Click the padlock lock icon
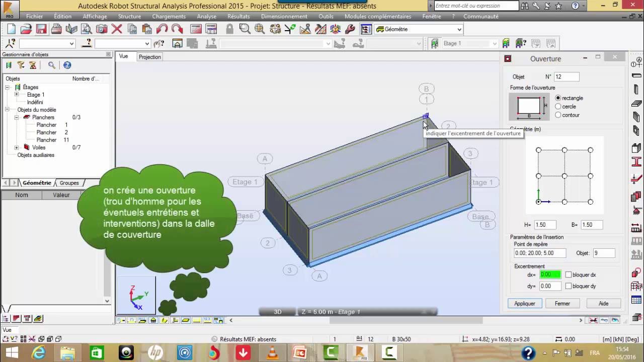The height and width of the screenshot is (362, 644). pos(229,29)
